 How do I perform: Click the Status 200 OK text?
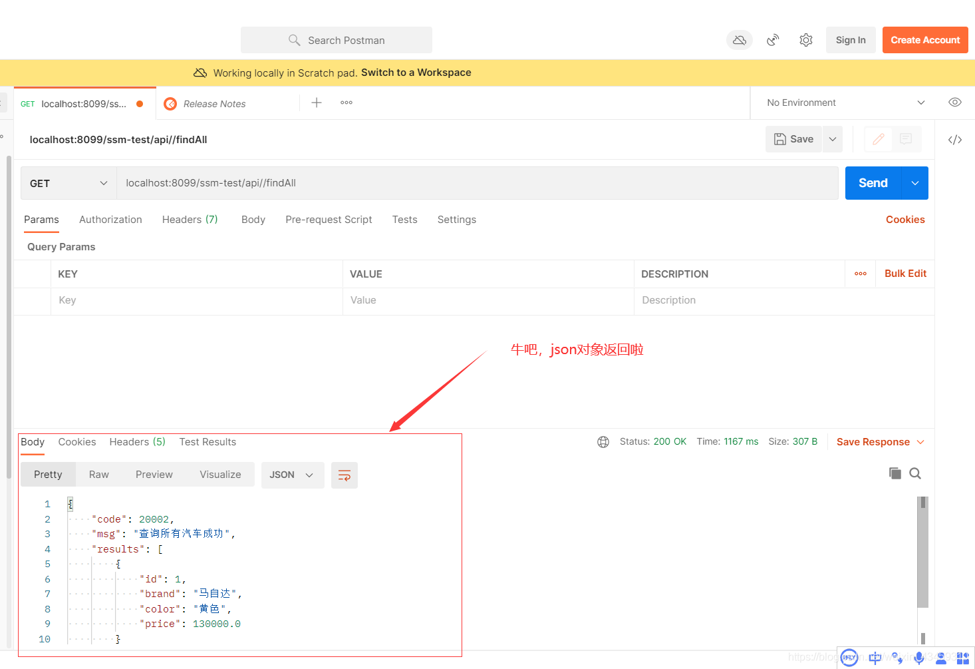(x=653, y=442)
